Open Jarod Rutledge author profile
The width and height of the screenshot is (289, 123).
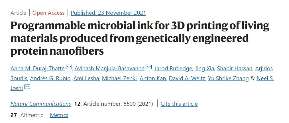tap(173, 69)
